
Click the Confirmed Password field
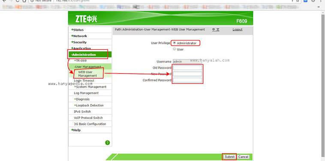[187, 80]
